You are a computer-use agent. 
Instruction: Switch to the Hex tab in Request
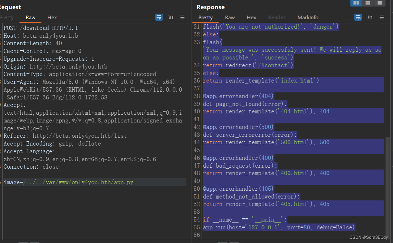52,18
